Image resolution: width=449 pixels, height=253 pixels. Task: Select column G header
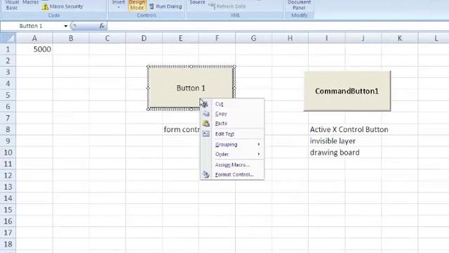(x=253, y=38)
